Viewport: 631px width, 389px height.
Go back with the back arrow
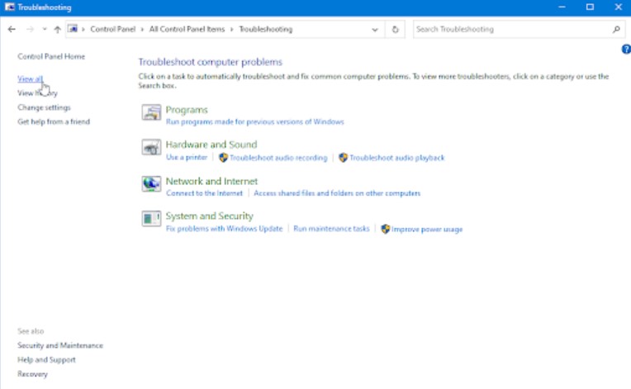(12, 29)
